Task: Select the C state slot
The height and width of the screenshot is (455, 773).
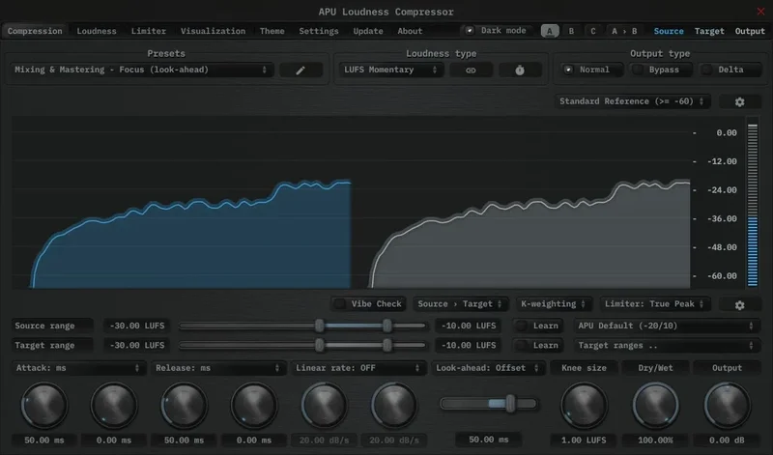Action: pos(593,31)
